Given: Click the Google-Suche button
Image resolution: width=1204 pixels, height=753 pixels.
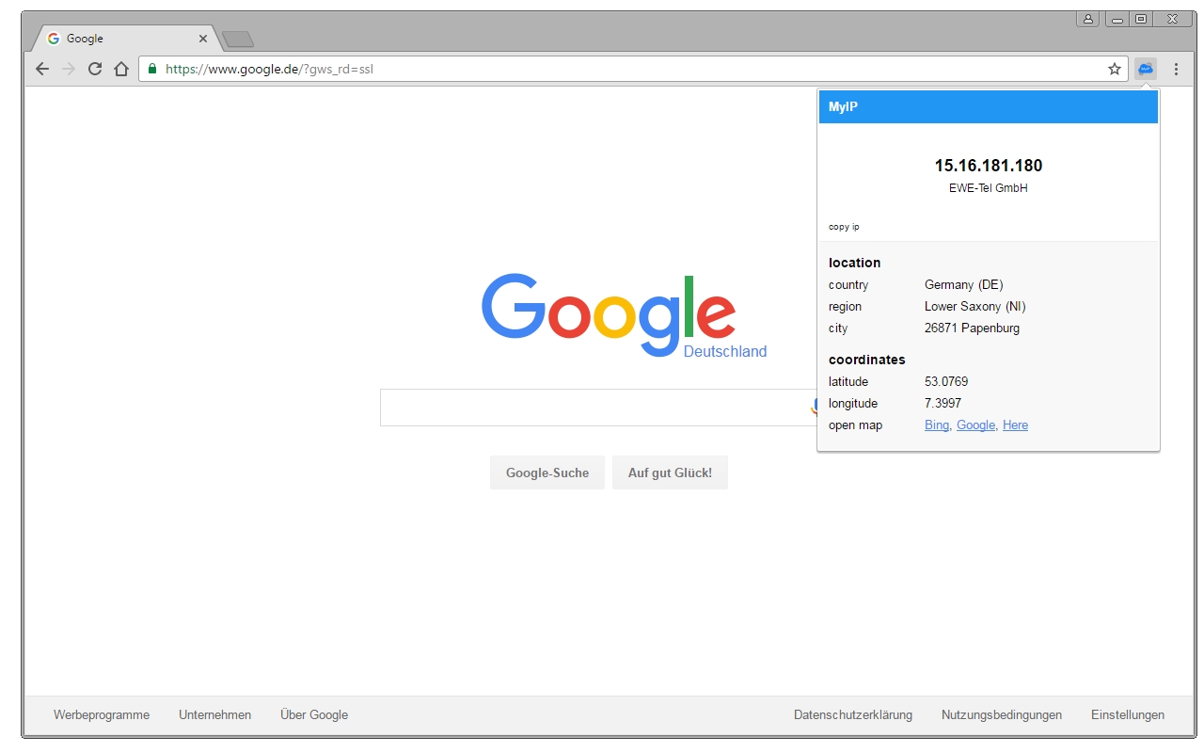Looking at the screenshot, I should (x=547, y=473).
